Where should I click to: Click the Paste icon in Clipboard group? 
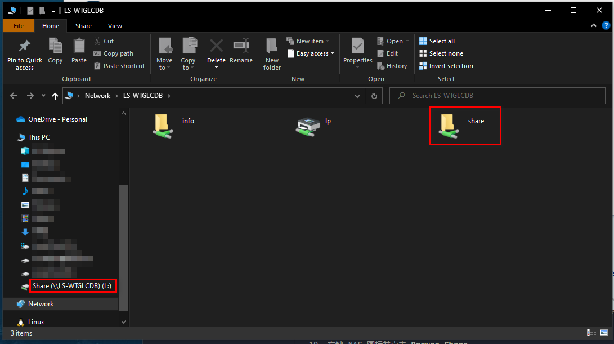tap(79, 46)
